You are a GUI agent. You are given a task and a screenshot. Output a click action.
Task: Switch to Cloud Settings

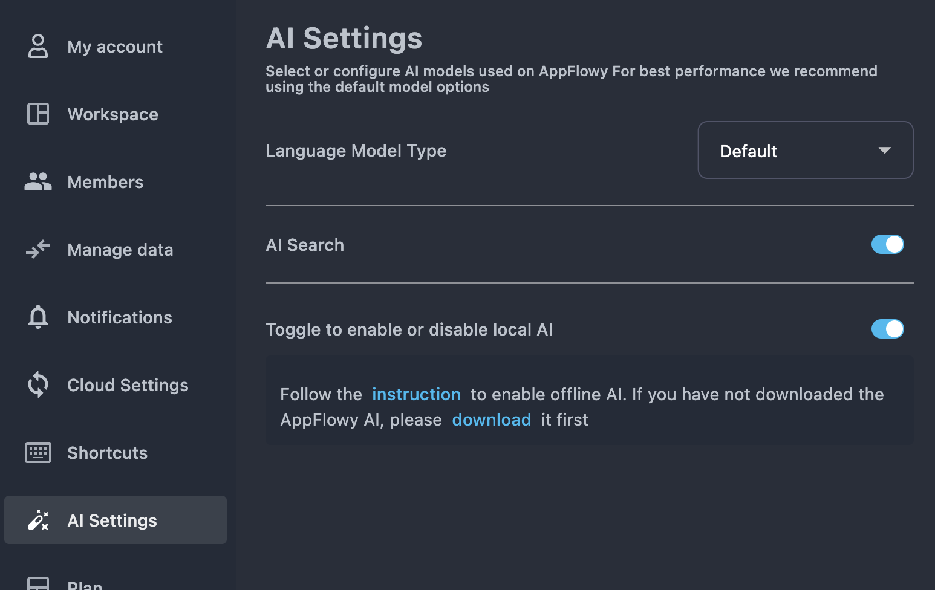point(115,385)
